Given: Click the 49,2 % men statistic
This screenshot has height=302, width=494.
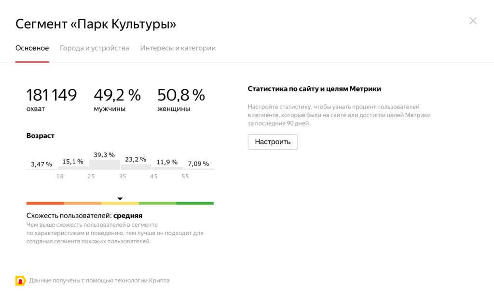Looking at the screenshot, I should point(117,95).
